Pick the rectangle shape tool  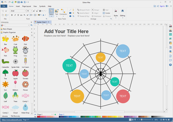click(70, 13)
